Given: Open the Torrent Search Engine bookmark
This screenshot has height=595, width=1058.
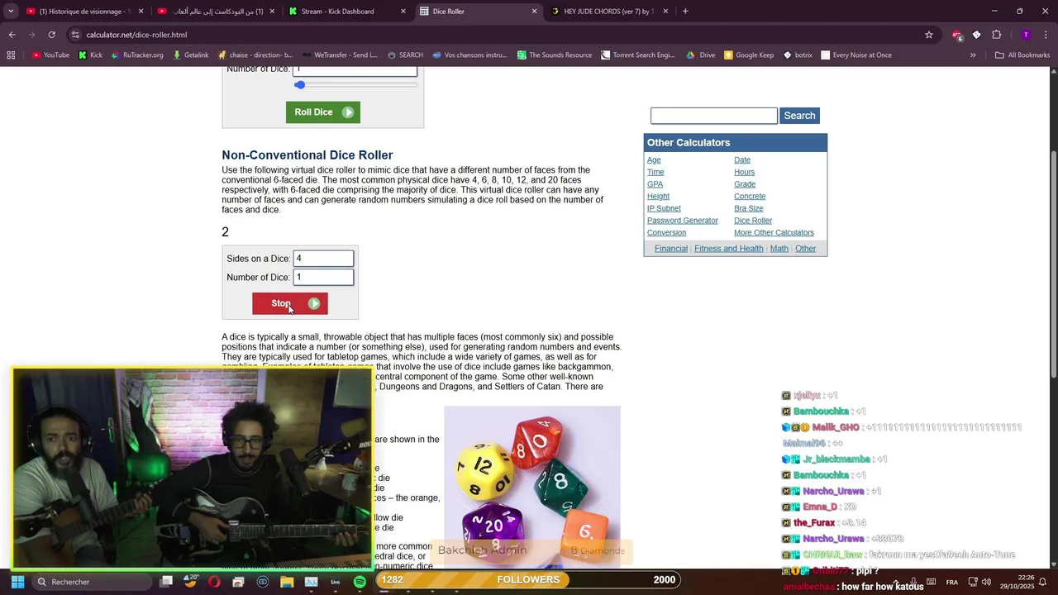Looking at the screenshot, I should pos(638,55).
